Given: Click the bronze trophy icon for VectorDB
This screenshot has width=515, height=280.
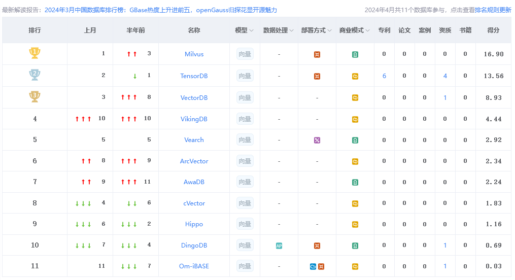Looking at the screenshot, I should pyautogui.click(x=35, y=96).
